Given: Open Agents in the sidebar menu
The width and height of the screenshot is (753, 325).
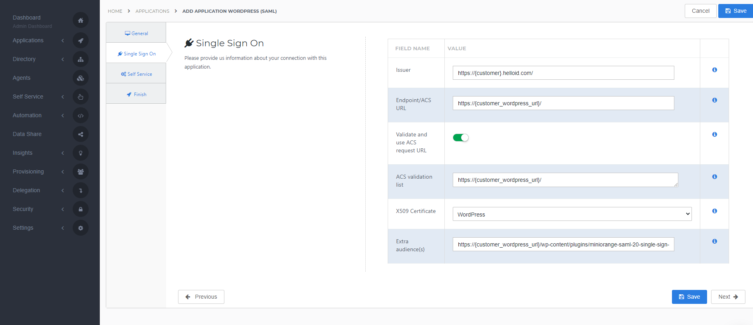Looking at the screenshot, I should [22, 78].
